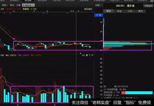Viewport: 154px width, 106px height.
Task: Select the 持仓 holdings toolbar item
Action: (18, 5)
